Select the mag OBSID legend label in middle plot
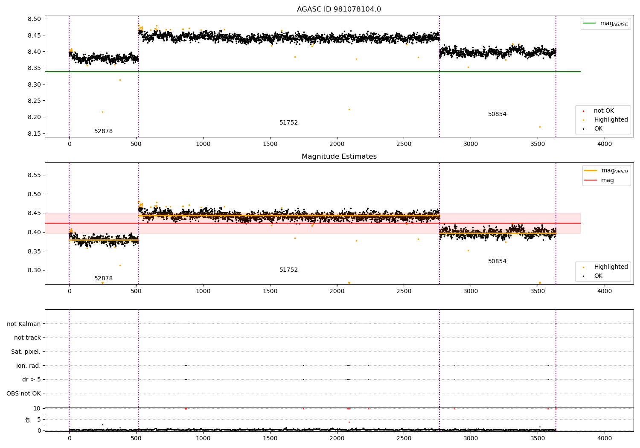Image resolution: width=640 pixels, height=448 pixels. pos(614,171)
